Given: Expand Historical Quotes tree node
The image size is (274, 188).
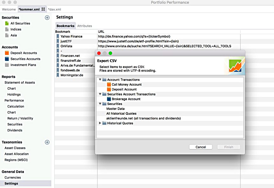Looking at the screenshot, I should click(100, 123).
